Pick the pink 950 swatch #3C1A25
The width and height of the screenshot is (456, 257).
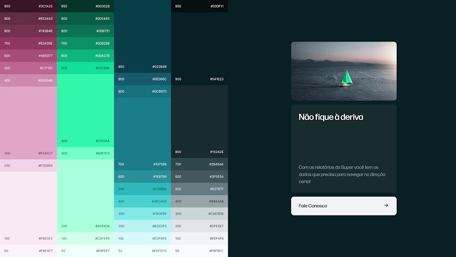[x=29, y=6]
